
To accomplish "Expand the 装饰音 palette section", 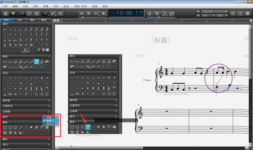I will 48,101.
